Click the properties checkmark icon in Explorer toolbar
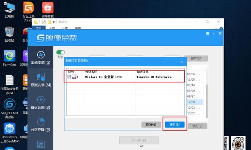This screenshot has width=251, height=150. pyautogui.click(x=44, y=22)
